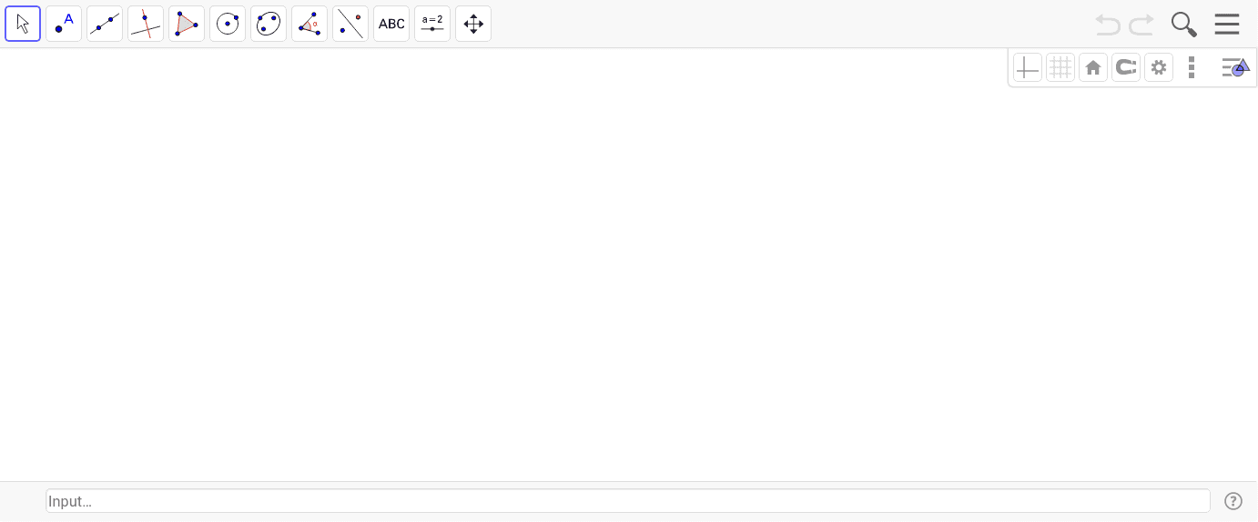Viewport: 1258px width, 522px height.
Task: Select the Line through two points tool
Action: point(105,24)
